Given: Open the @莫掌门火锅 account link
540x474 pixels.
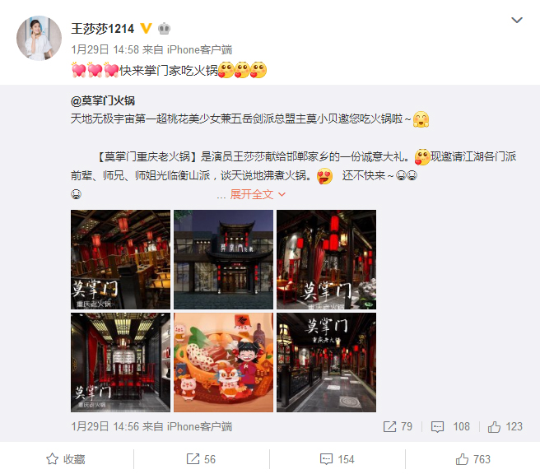Looking at the screenshot, I should (x=103, y=101).
